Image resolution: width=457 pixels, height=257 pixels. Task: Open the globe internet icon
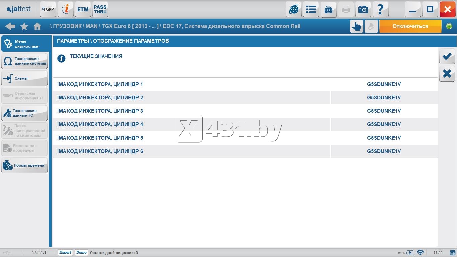294,9
